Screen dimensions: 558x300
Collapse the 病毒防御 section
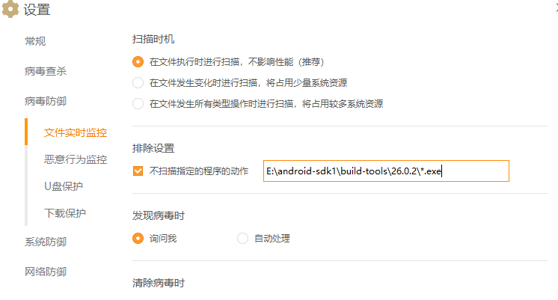pyautogui.click(x=46, y=101)
